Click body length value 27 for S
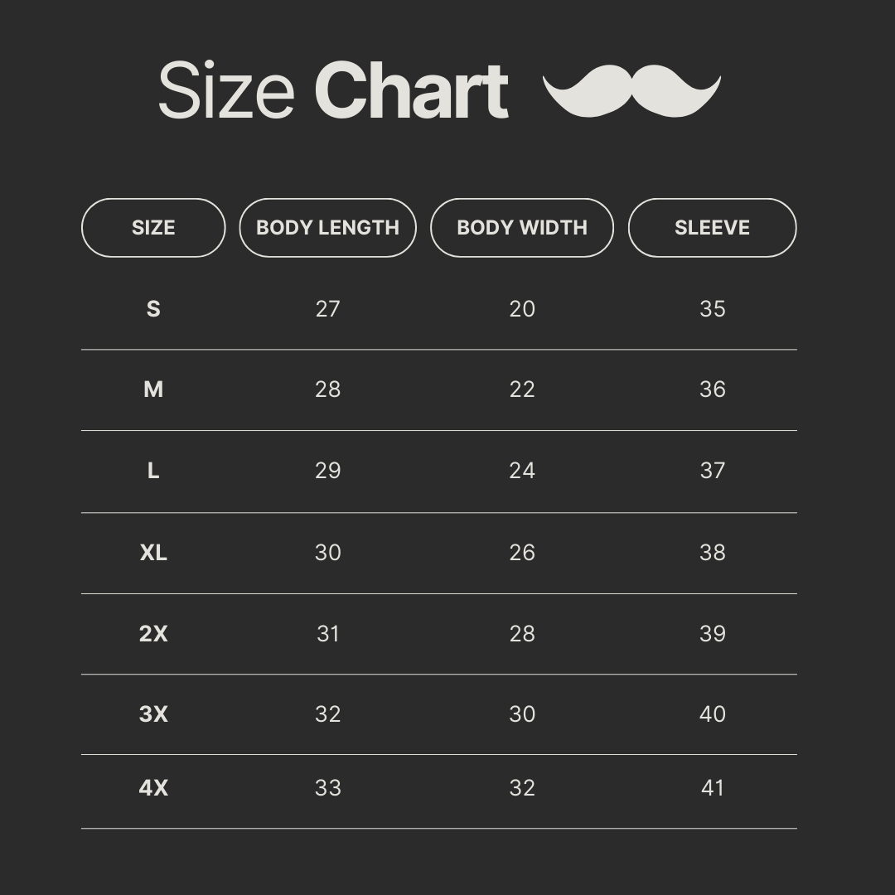 [327, 309]
